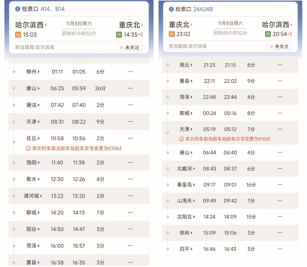Click duration text 历时47小时32分
The image size is (307, 267).
(x=79, y=33)
